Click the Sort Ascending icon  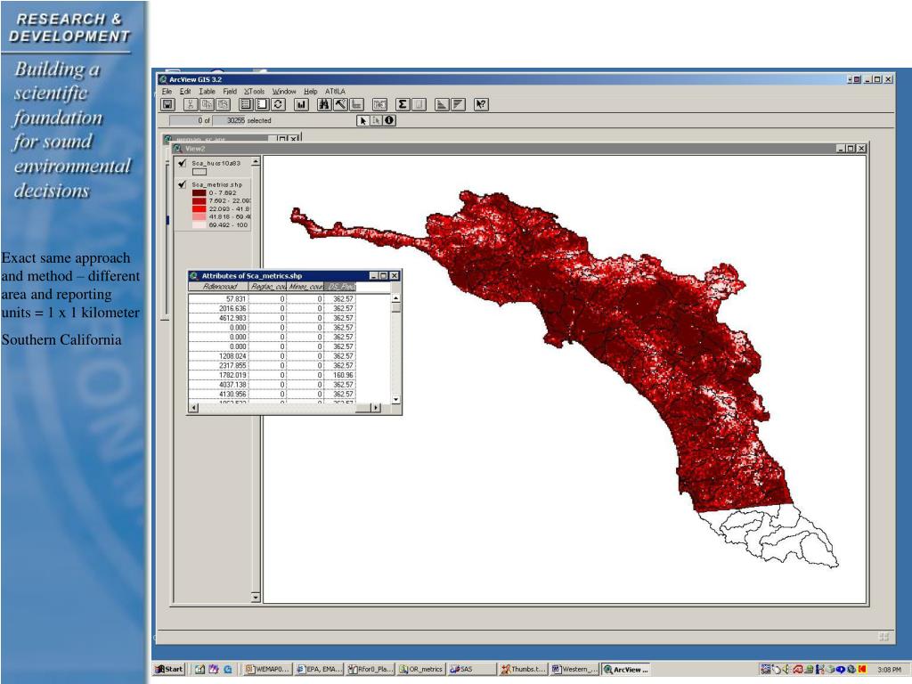(x=442, y=105)
